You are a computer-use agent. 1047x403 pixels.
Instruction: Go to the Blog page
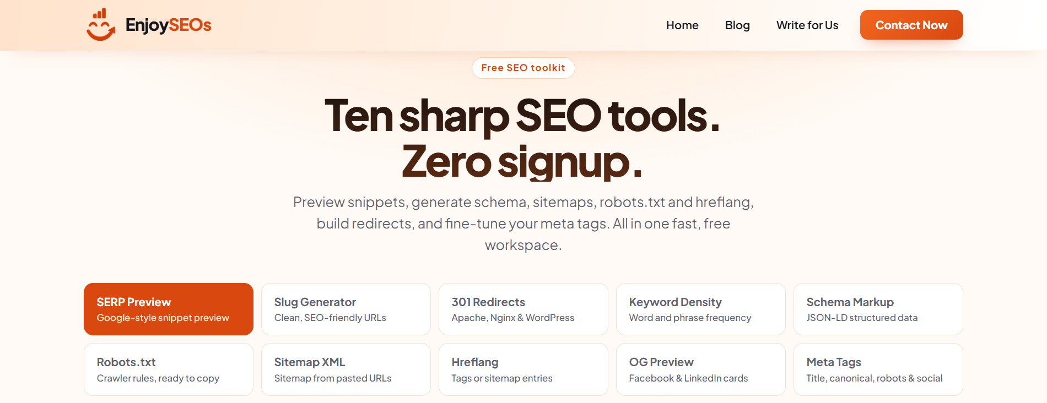pyautogui.click(x=737, y=25)
